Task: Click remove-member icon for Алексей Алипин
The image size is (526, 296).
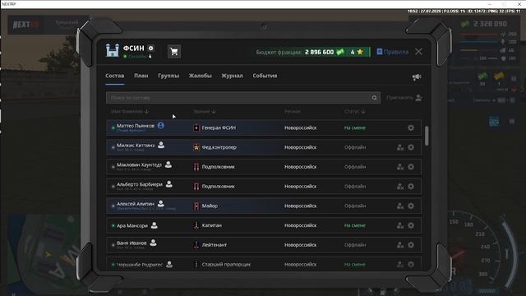Action: coord(400,206)
